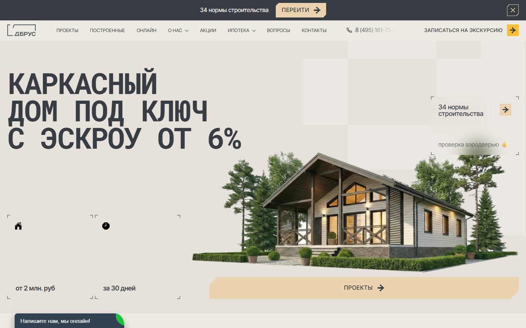Open the КОНТАКТЫ page
The width and height of the screenshot is (526, 328).
point(314,31)
